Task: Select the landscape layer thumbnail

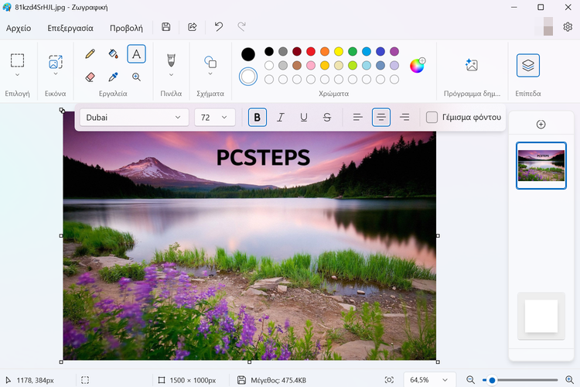Action: coord(541,166)
